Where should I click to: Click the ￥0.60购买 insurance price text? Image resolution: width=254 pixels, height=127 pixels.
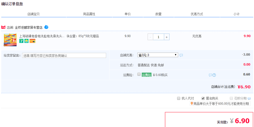click(x=160, y=75)
